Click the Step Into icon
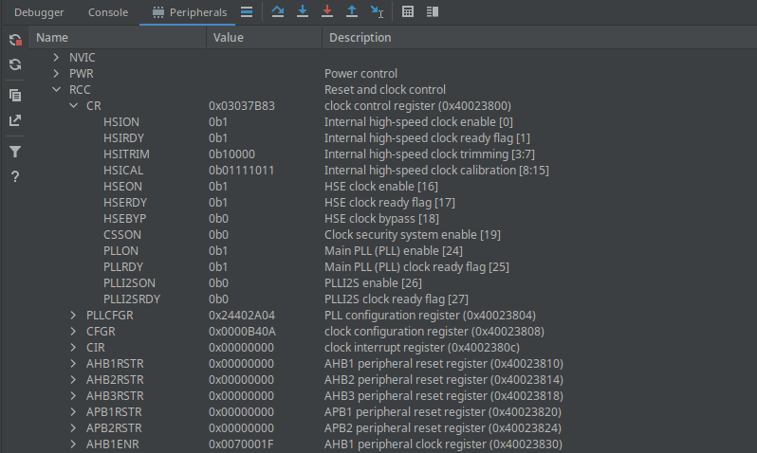Viewport: 757px width, 453px height. pyautogui.click(x=303, y=12)
